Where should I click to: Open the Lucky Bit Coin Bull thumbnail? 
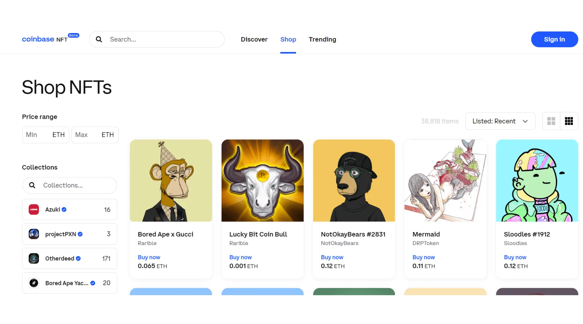(262, 180)
